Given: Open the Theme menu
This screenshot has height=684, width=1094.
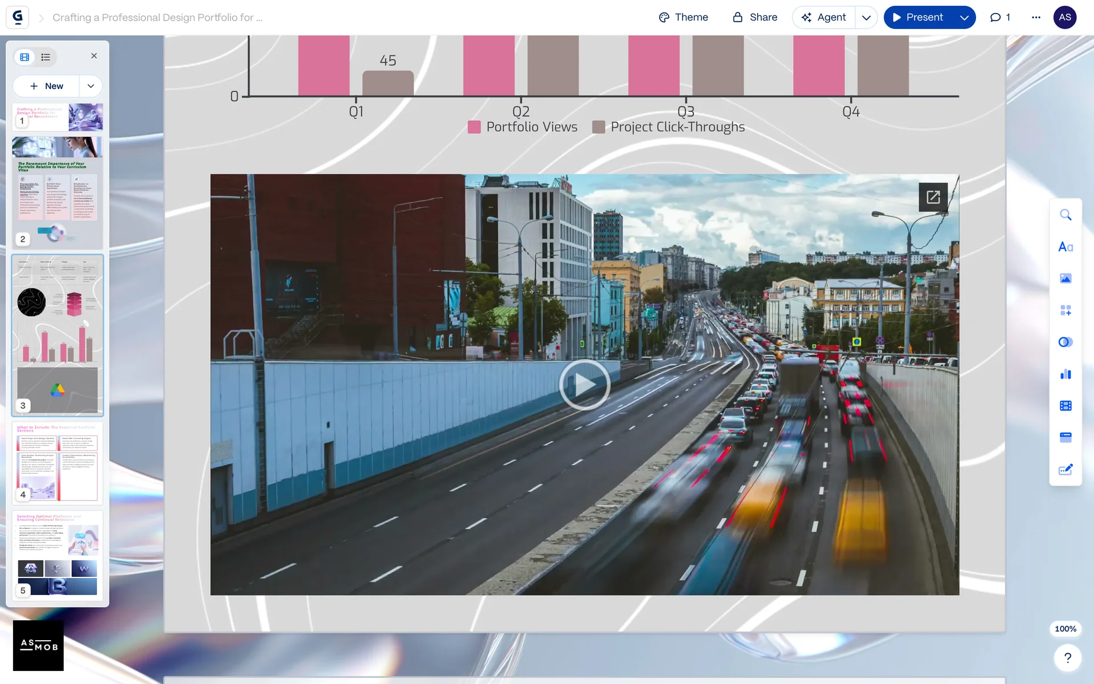Looking at the screenshot, I should (683, 18).
